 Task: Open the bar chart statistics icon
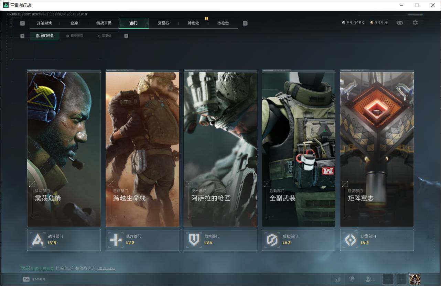point(338,279)
